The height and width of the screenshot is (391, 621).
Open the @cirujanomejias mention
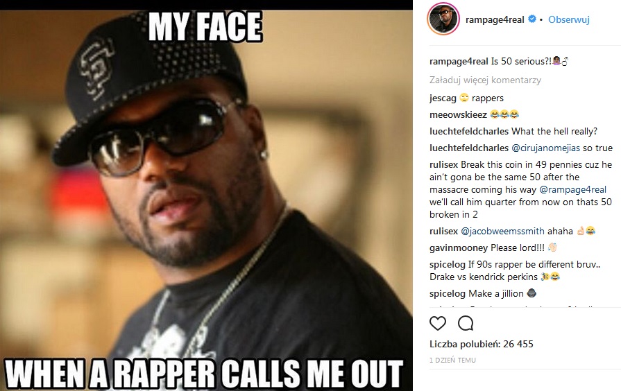tap(546, 148)
